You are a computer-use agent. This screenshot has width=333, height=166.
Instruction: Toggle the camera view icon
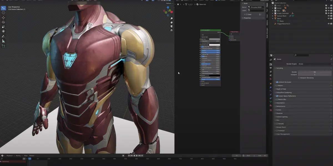[x=172, y=26]
